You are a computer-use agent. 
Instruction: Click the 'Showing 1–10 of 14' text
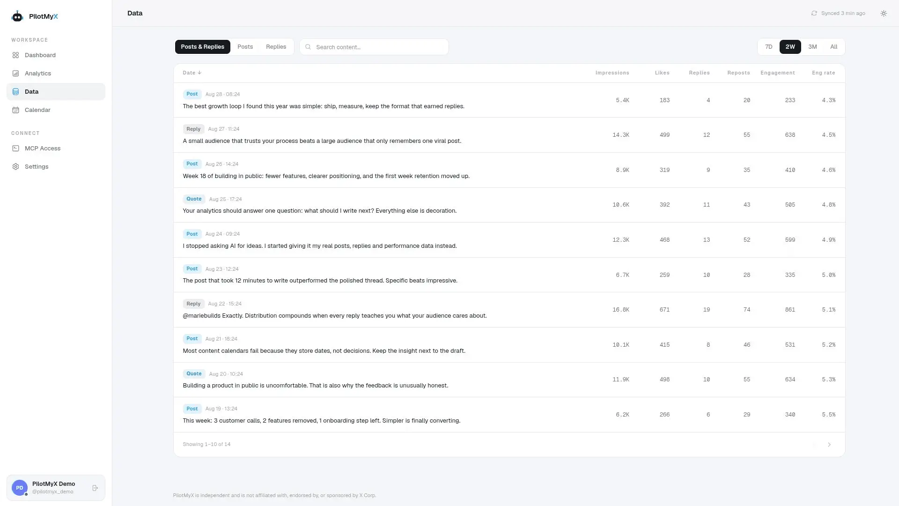tap(206, 445)
